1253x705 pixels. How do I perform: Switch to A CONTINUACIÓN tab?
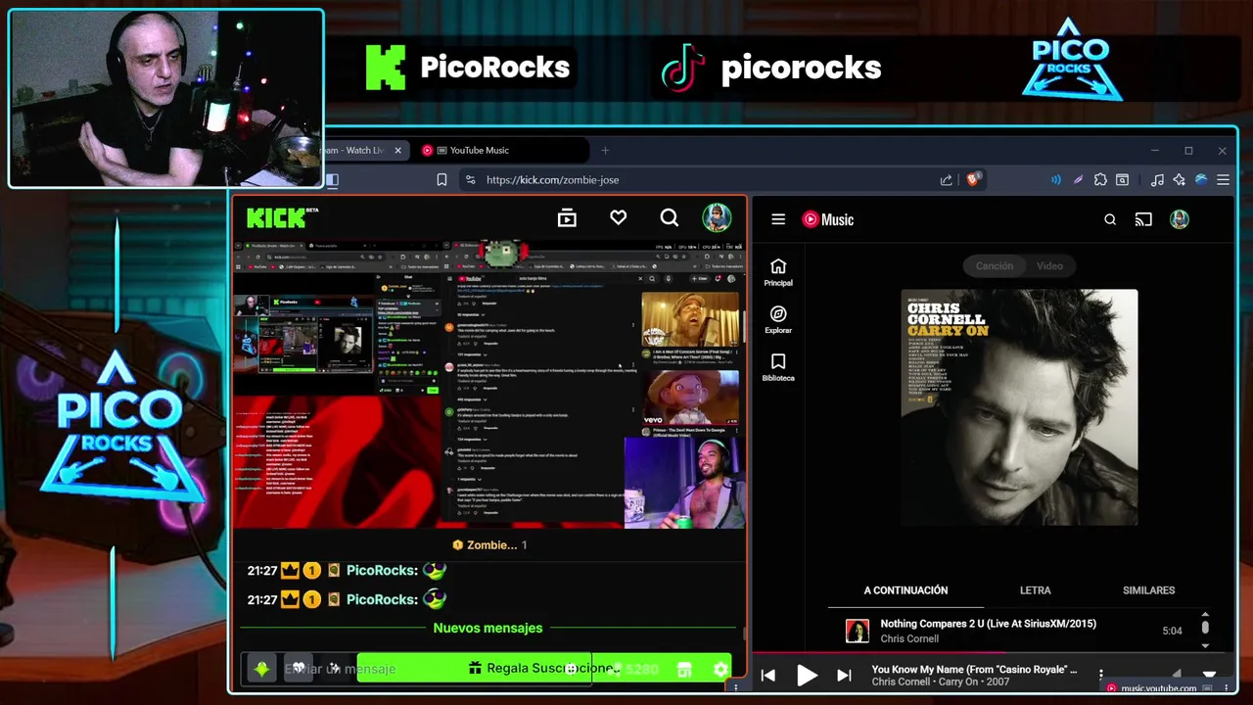point(905,590)
